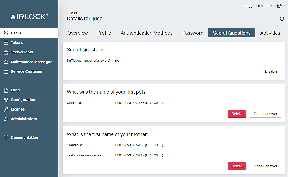Image resolution: width=288 pixels, height=177 pixels.
Task: Check answer for mother's first name question
Action: point(265,166)
